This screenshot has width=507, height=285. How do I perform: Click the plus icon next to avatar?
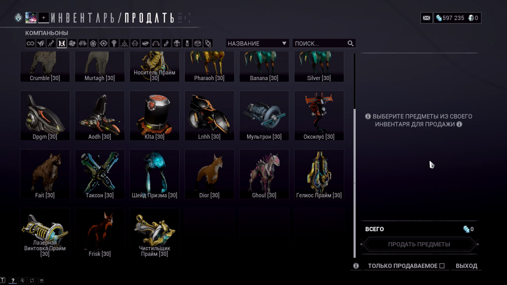44,17
